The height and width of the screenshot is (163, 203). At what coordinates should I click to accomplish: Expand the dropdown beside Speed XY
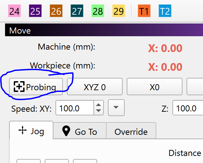coord(116,108)
